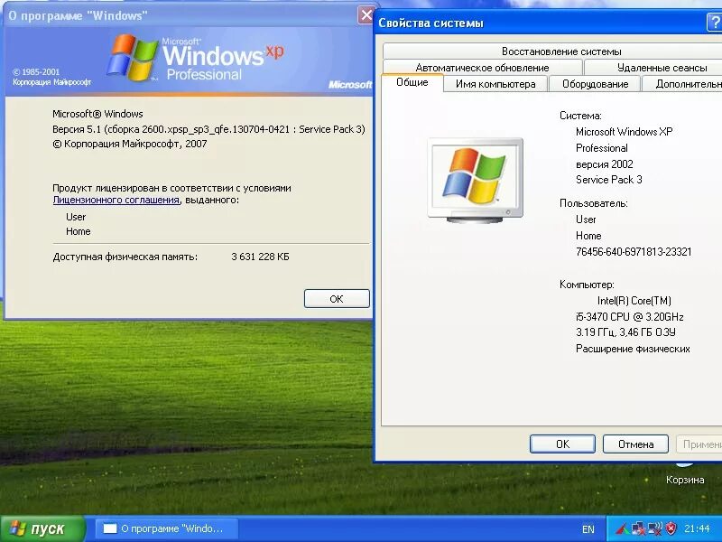Click Home under Пользователь in system properties
The image size is (722, 542).
coord(588,236)
